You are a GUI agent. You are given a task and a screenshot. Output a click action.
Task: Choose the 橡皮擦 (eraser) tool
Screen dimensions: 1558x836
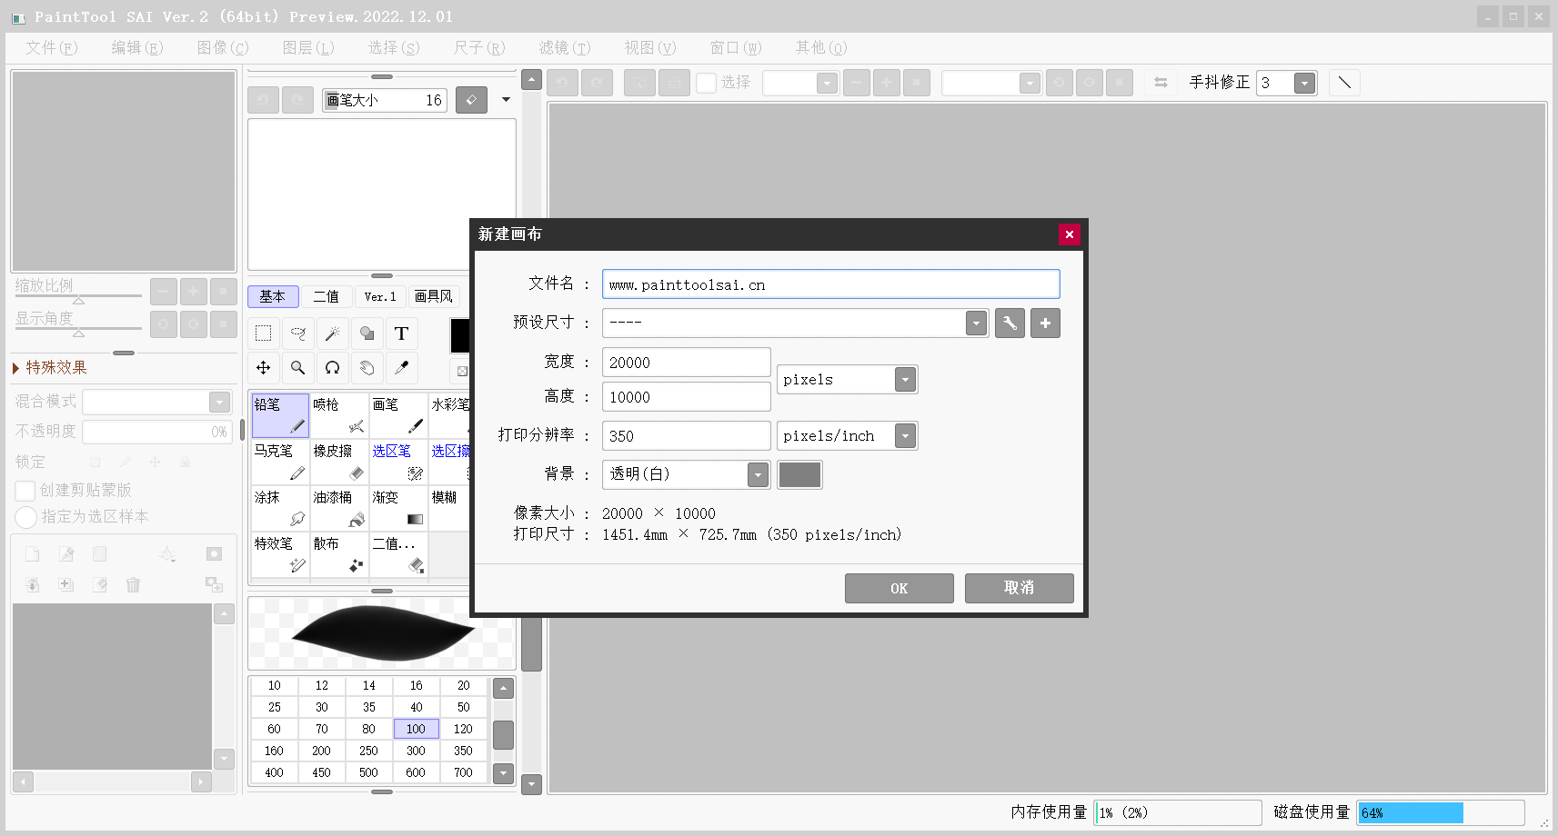pos(339,462)
